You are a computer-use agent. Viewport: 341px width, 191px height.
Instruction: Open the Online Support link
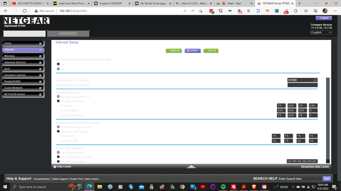(x=60, y=179)
